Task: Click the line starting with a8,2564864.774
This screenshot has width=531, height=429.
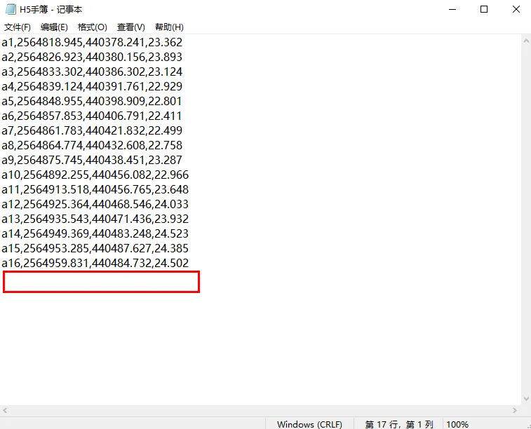Action: tap(92, 145)
